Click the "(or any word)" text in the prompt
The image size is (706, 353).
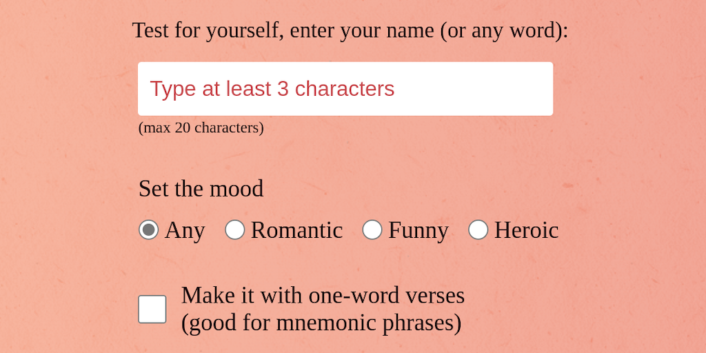click(504, 30)
